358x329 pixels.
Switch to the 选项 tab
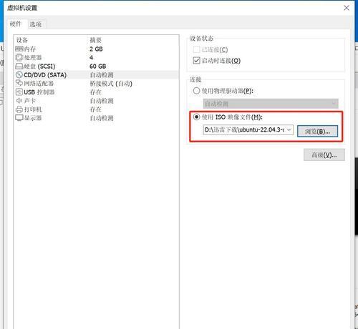(36, 24)
